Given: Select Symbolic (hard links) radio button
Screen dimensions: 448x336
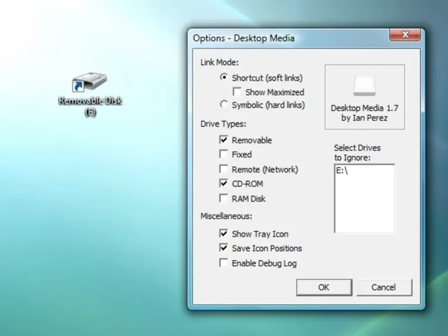Looking at the screenshot, I should coord(223,105).
